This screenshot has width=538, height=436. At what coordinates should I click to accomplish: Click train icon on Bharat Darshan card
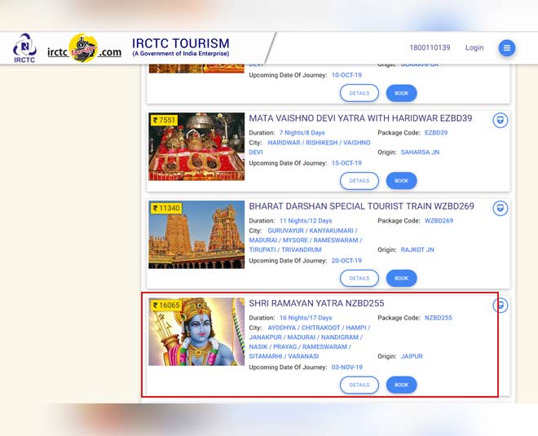(501, 209)
